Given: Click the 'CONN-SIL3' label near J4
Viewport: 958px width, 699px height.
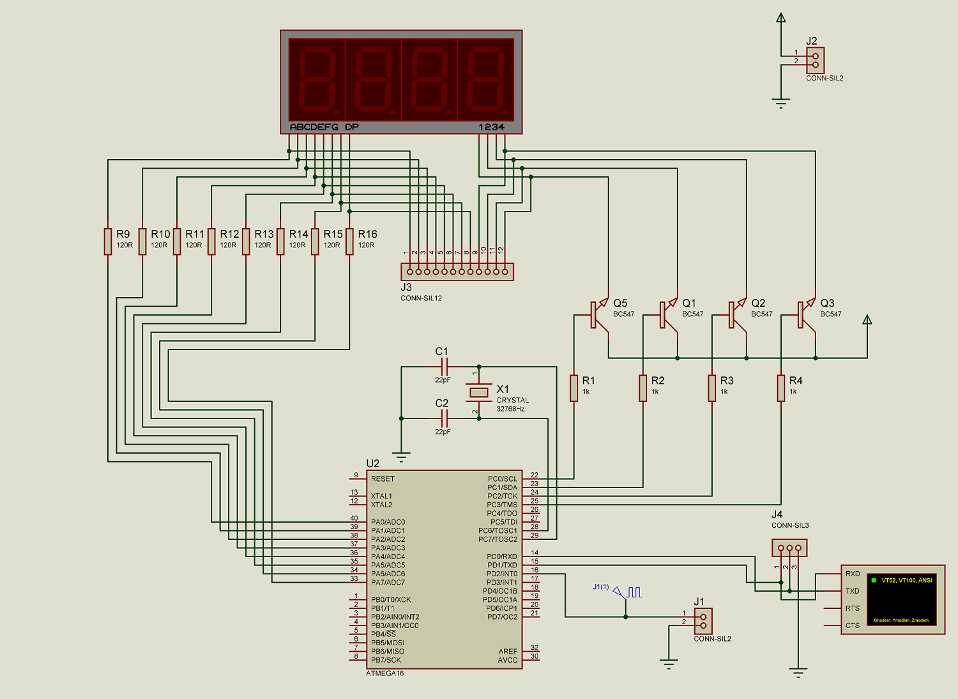Looking at the screenshot, I should [790, 525].
